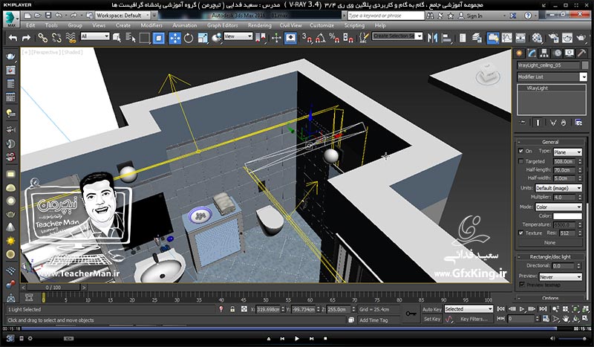The height and width of the screenshot is (347, 594).
Task: Open the Utilities command panel tab
Action: pos(582,53)
